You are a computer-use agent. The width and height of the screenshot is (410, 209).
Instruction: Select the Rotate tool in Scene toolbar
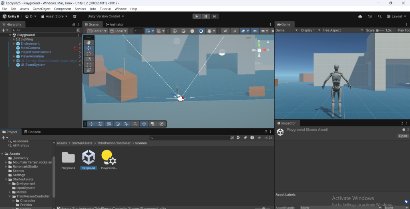click(x=88, y=53)
